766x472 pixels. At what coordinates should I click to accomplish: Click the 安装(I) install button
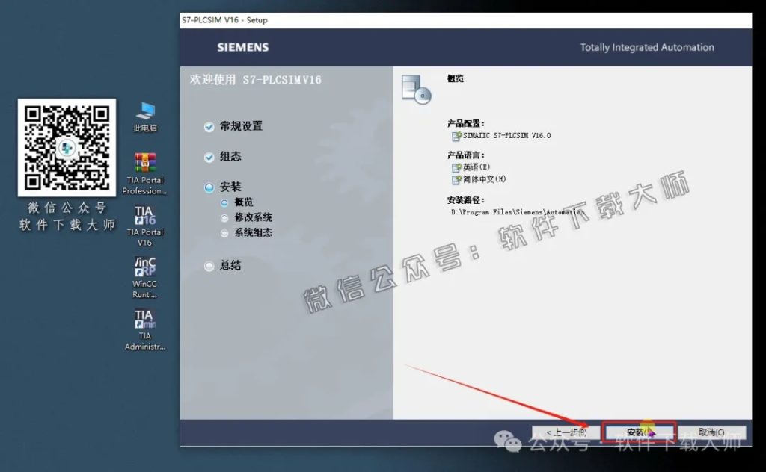[640, 432]
